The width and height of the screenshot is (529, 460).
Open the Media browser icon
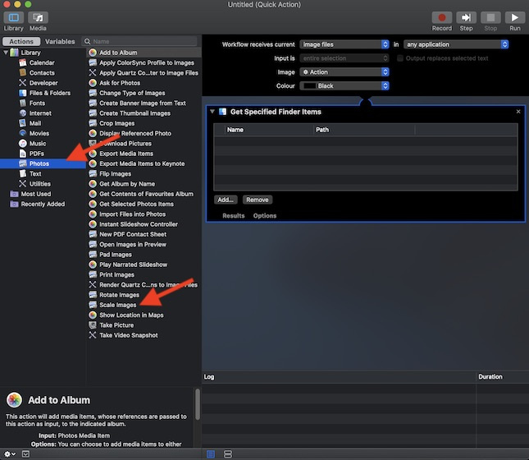38,17
